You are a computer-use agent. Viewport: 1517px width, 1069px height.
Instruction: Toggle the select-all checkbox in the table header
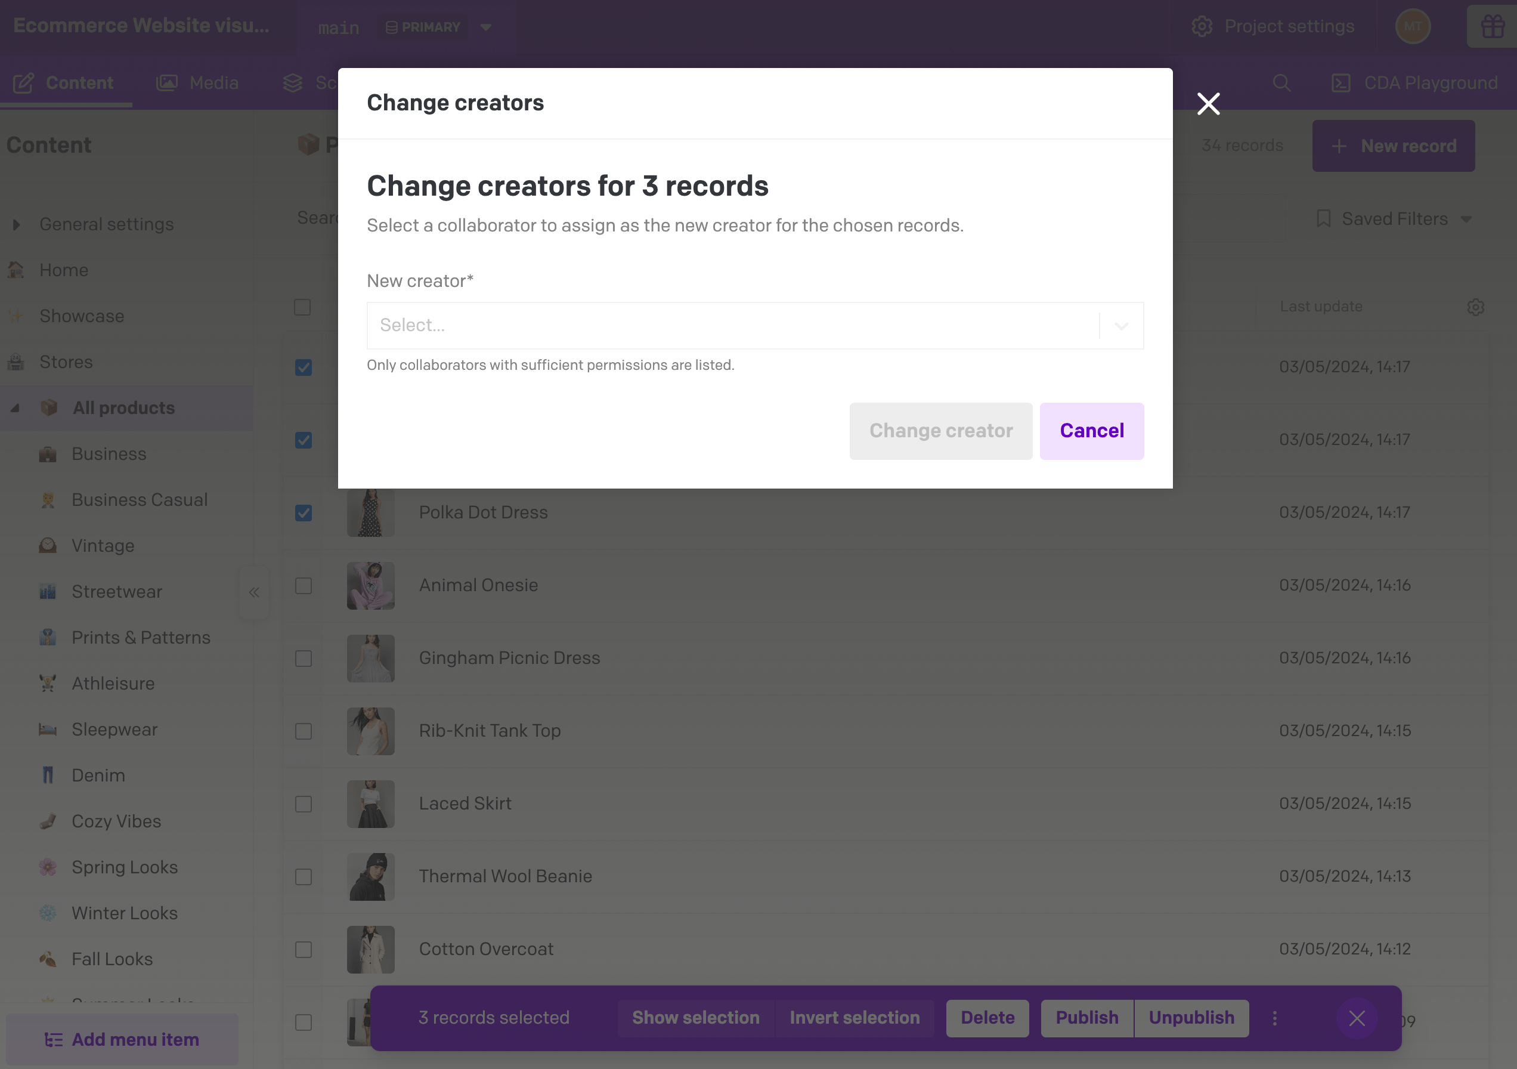(x=304, y=307)
